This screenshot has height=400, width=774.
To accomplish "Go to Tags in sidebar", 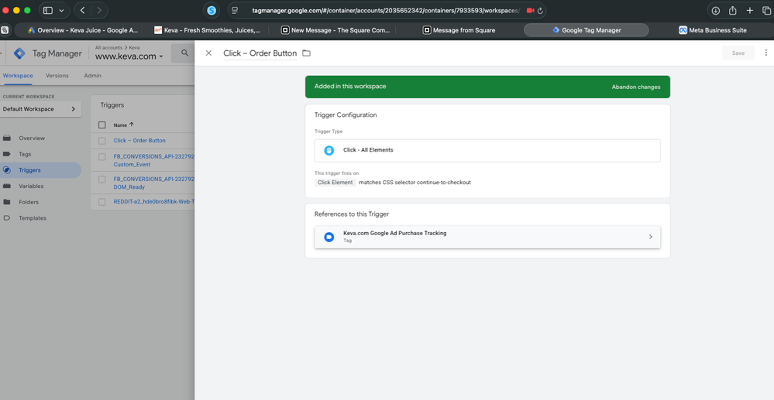I will (x=25, y=154).
